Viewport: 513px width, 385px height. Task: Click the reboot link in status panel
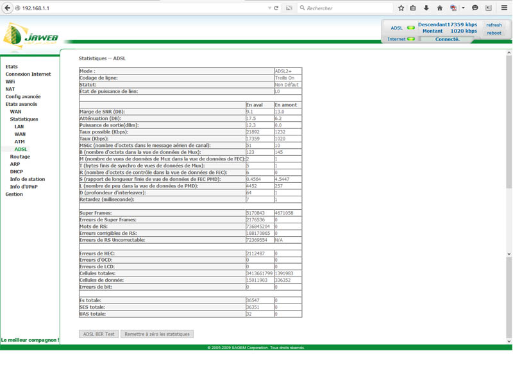coord(494,33)
